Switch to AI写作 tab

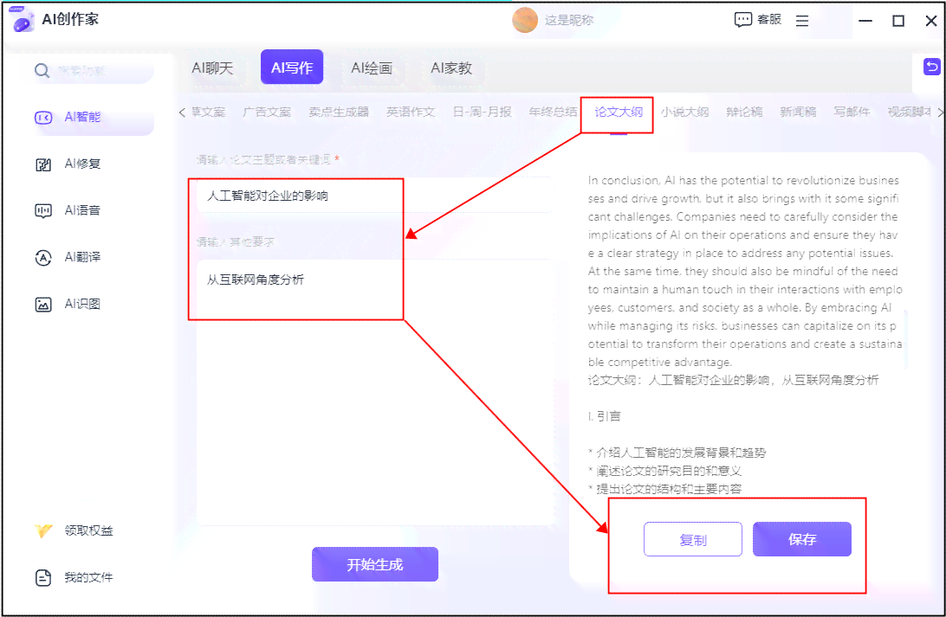(292, 67)
